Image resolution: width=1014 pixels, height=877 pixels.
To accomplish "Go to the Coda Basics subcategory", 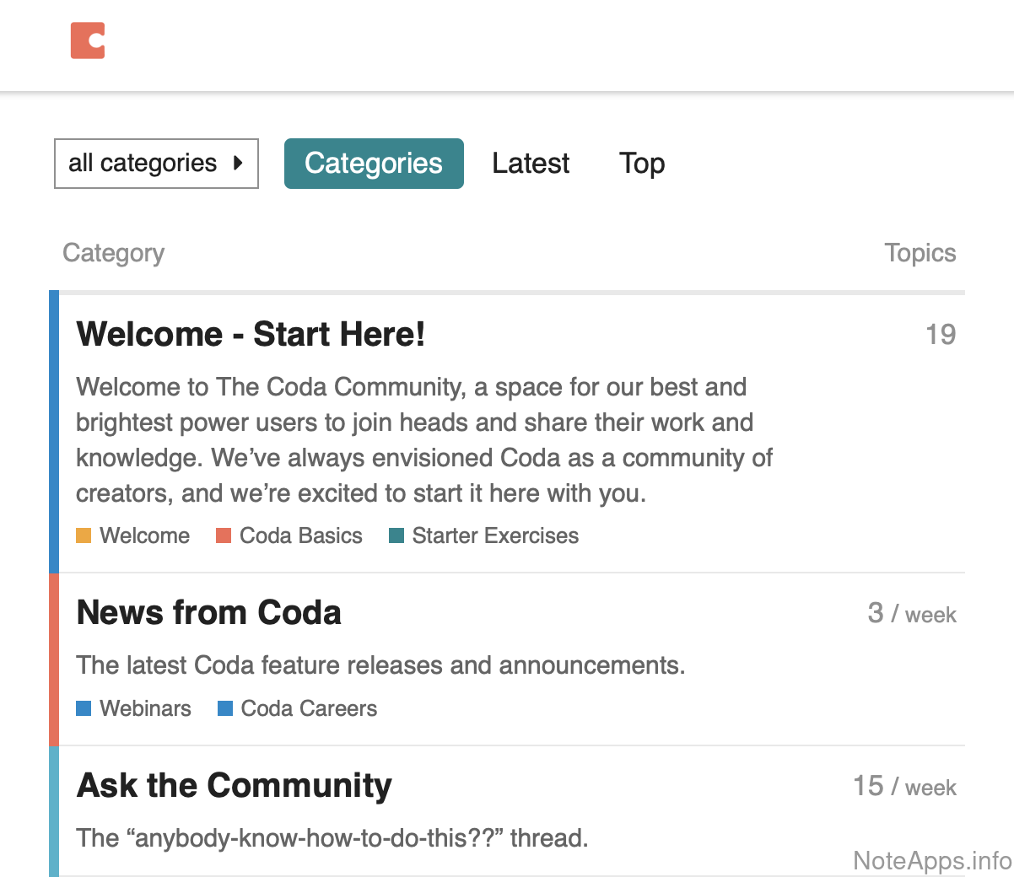I will click(300, 536).
